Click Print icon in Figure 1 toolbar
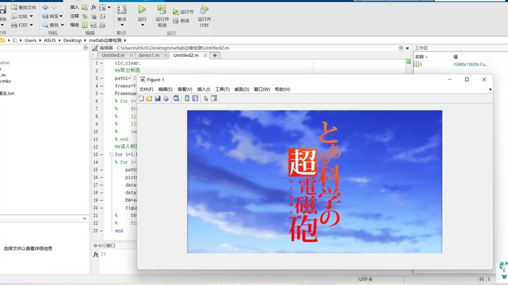 [x=166, y=99]
